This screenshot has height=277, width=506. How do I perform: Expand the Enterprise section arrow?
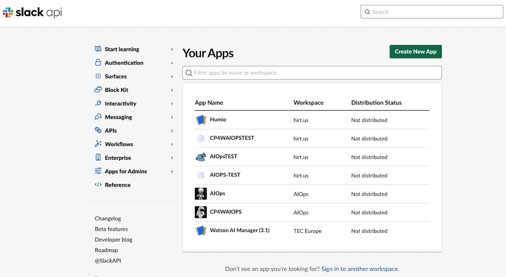pos(172,158)
